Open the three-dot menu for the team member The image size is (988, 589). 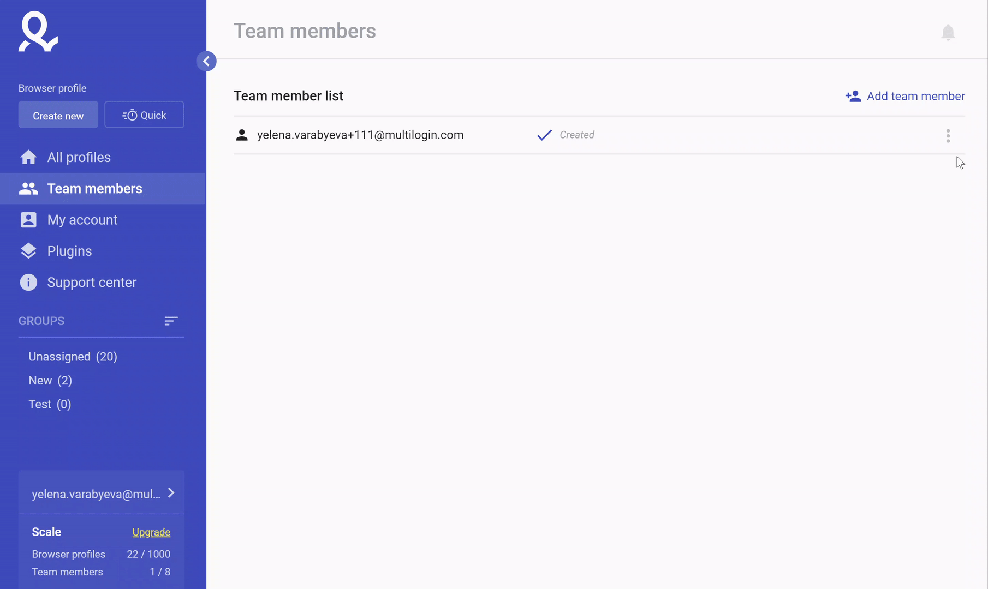(x=948, y=136)
